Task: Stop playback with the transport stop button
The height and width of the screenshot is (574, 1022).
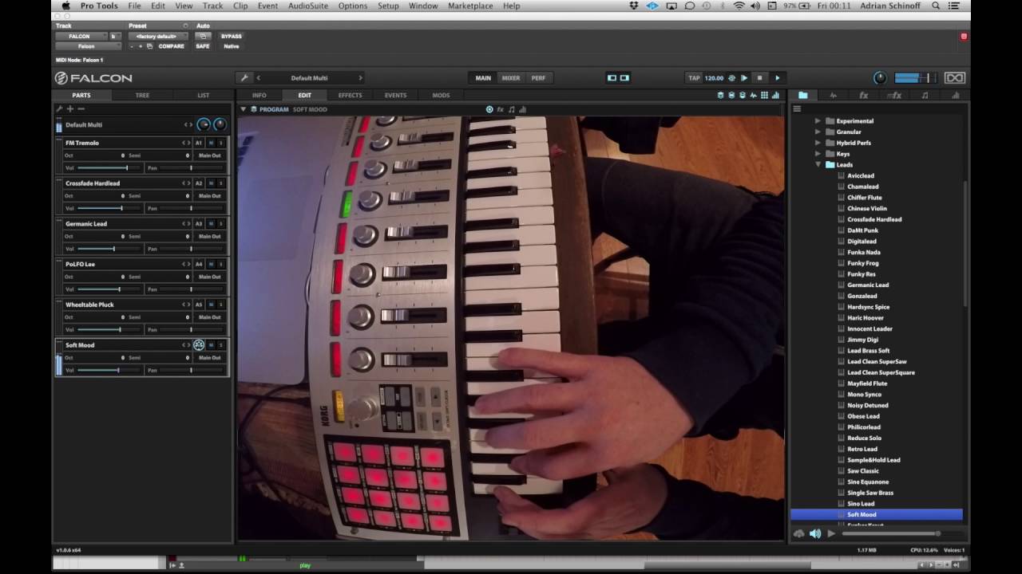Action: point(759,77)
